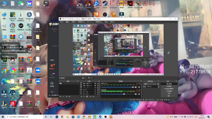Click the taskbar search box

point(24,117)
